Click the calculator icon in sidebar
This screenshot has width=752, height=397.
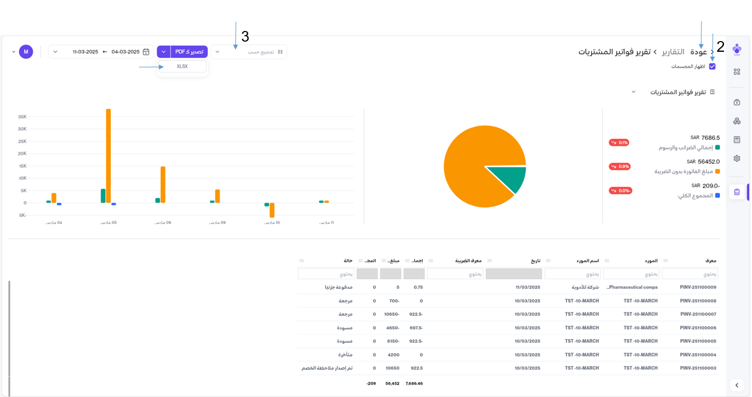737,140
